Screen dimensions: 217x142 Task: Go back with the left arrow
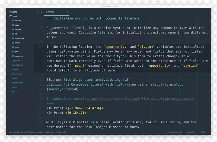38,12
